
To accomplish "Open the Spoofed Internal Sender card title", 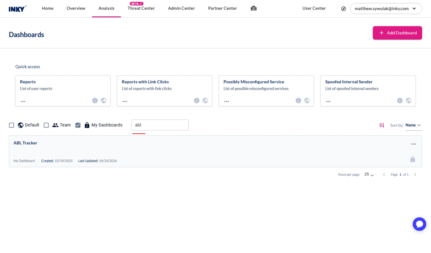I will click(x=349, y=82).
